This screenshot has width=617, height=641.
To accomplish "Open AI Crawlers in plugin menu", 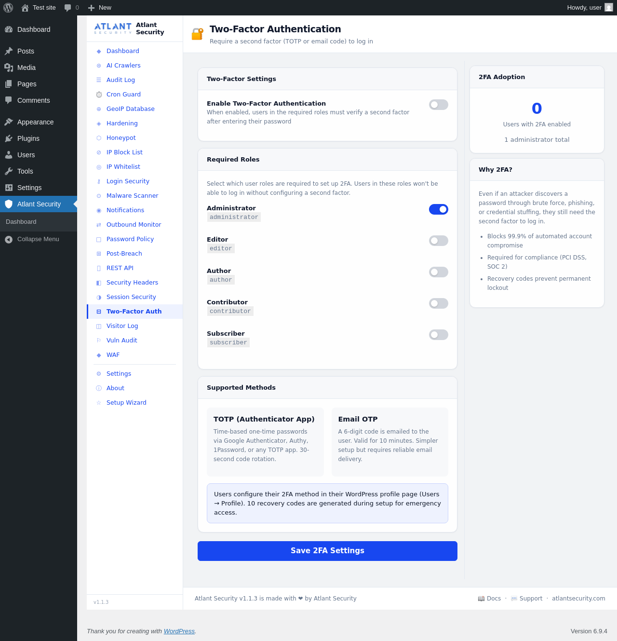I will (134, 66).
